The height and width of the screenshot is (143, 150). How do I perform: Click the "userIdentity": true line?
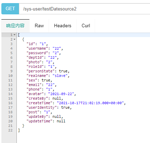49,107
